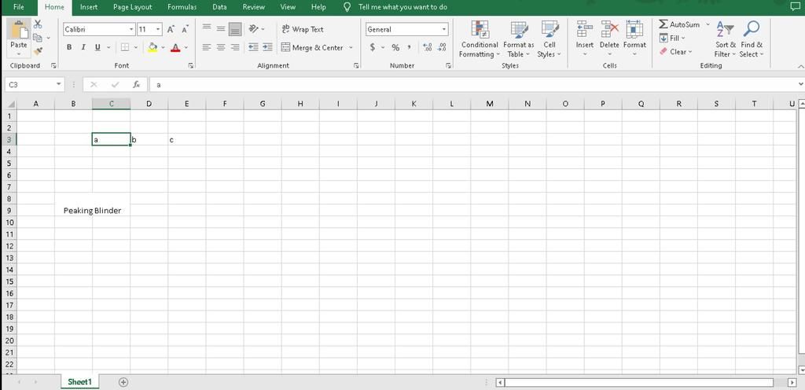The width and height of the screenshot is (805, 390).
Task: Open Clear dropdown in Editing group
Action: pos(675,51)
